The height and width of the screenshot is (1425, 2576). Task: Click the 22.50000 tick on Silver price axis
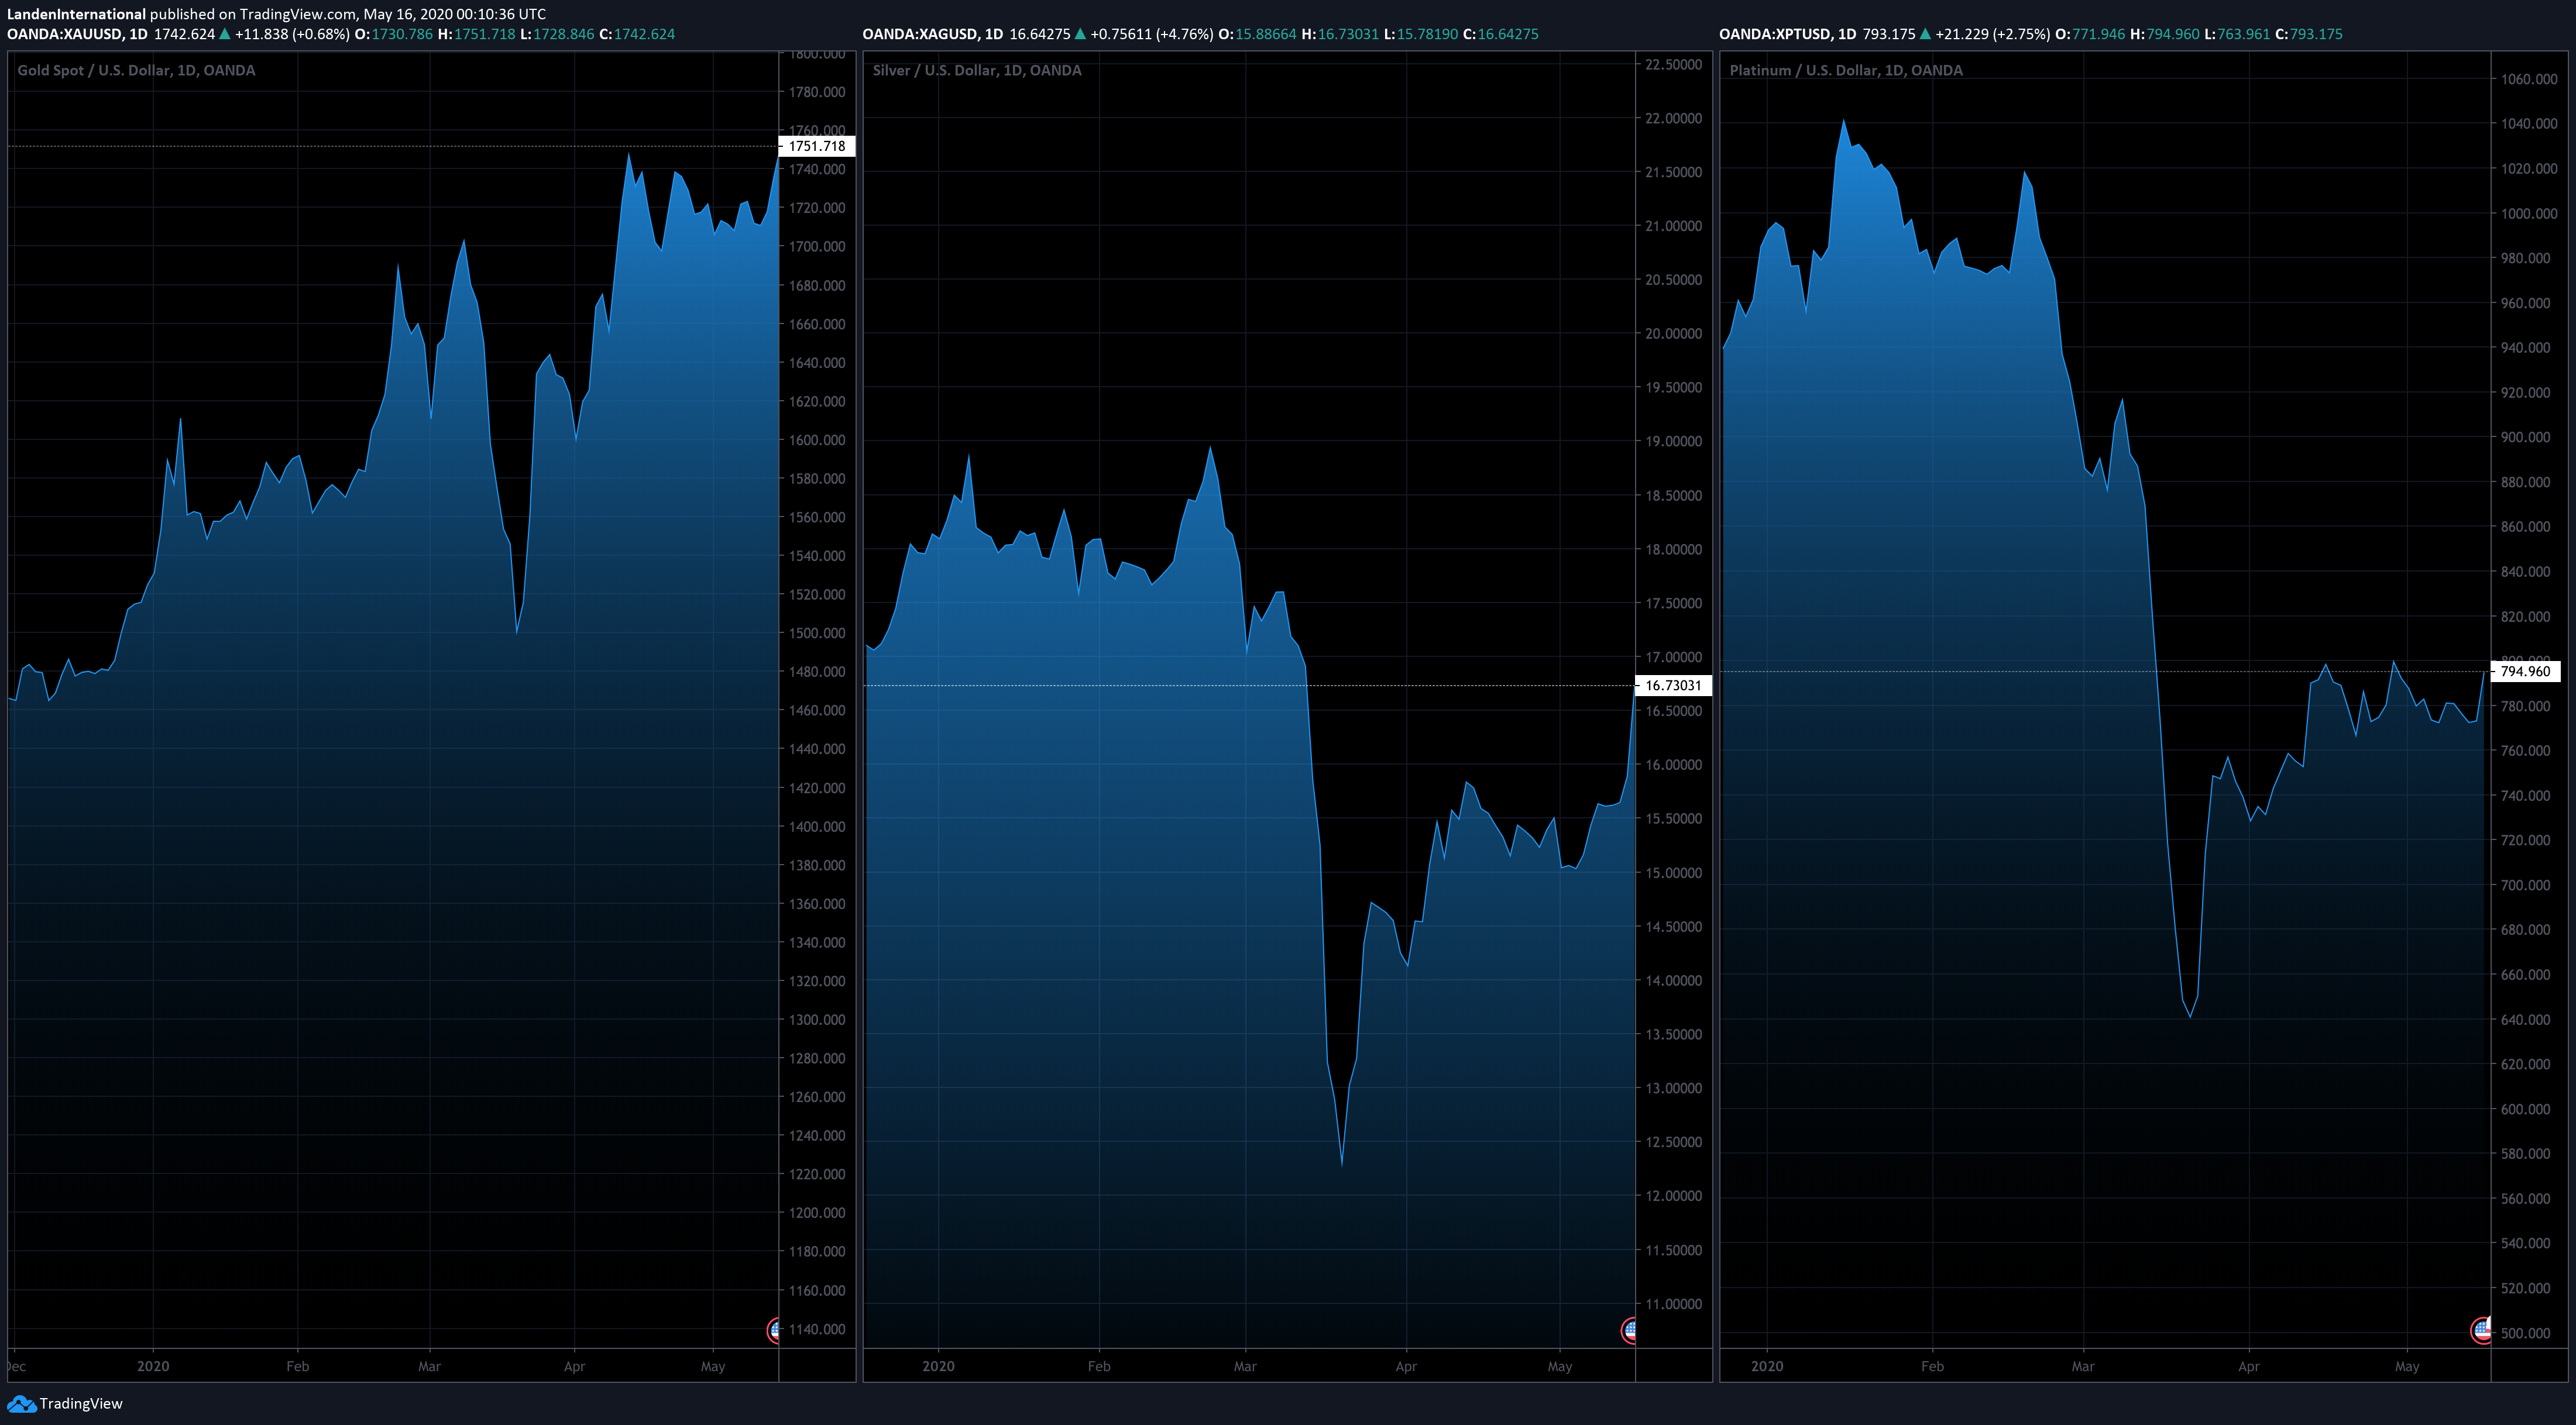[1673, 65]
